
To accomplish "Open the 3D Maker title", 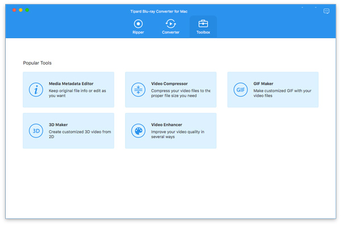I will point(58,125).
